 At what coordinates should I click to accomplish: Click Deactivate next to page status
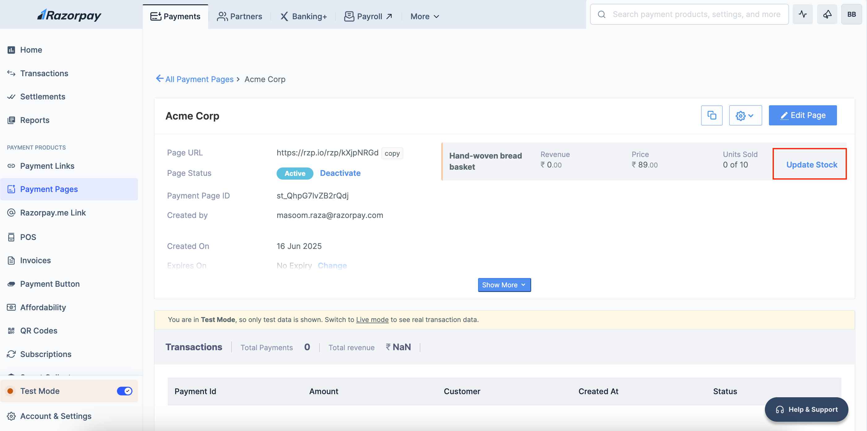tap(340, 173)
